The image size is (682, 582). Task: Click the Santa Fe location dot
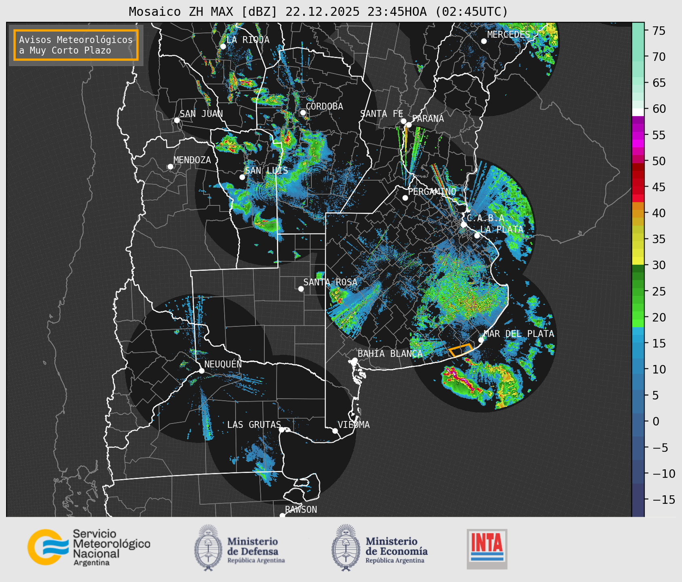coord(403,121)
